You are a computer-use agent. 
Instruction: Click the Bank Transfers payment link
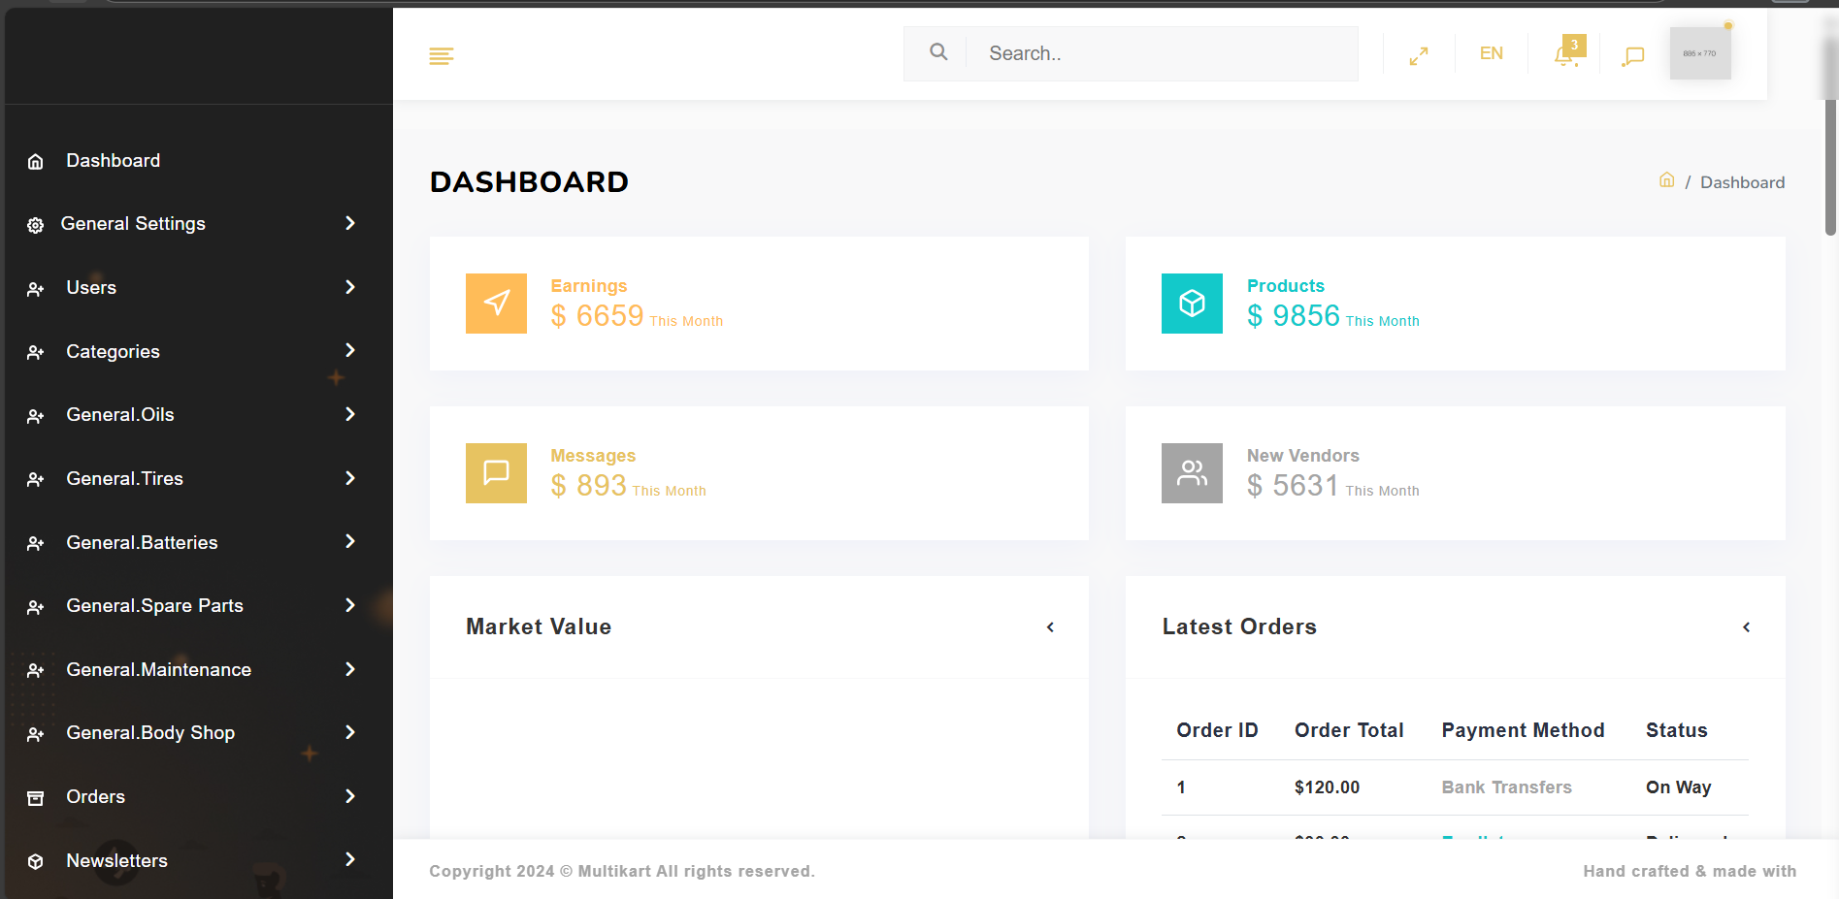pyautogui.click(x=1506, y=787)
